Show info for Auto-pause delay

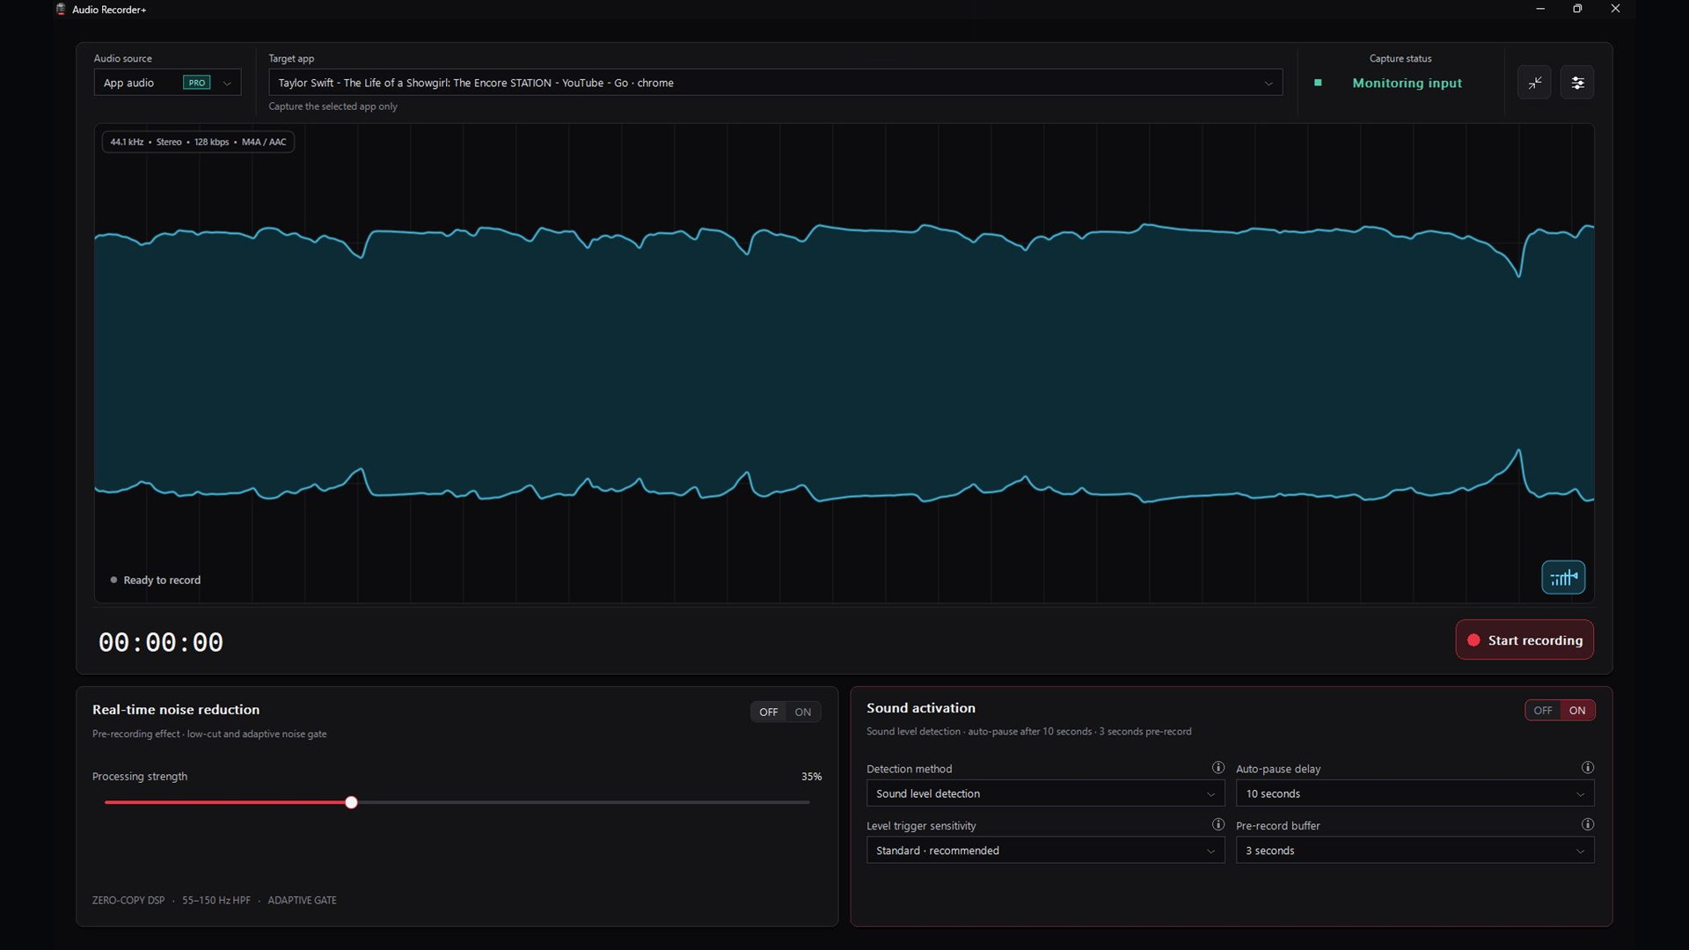point(1588,768)
